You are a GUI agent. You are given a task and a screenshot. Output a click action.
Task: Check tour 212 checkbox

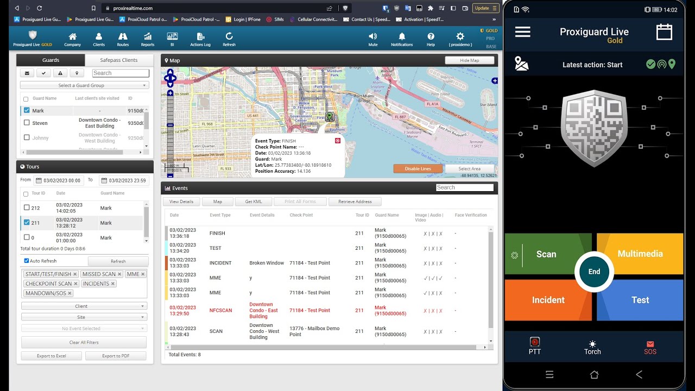(x=27, y=207)
